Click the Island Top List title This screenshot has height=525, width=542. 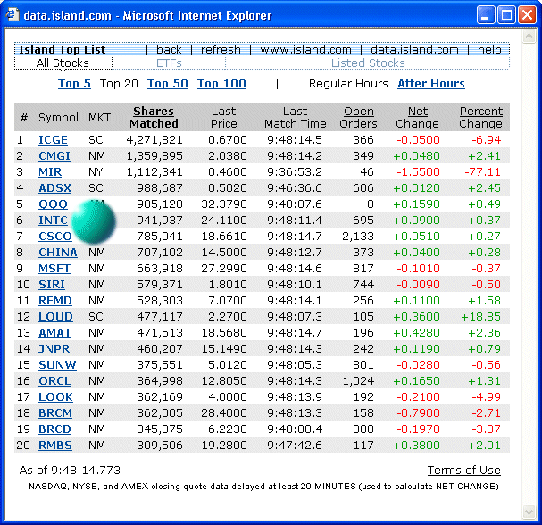(62, 49)
